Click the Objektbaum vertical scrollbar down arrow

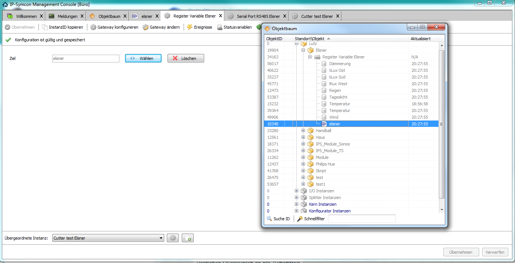point(442,210)
